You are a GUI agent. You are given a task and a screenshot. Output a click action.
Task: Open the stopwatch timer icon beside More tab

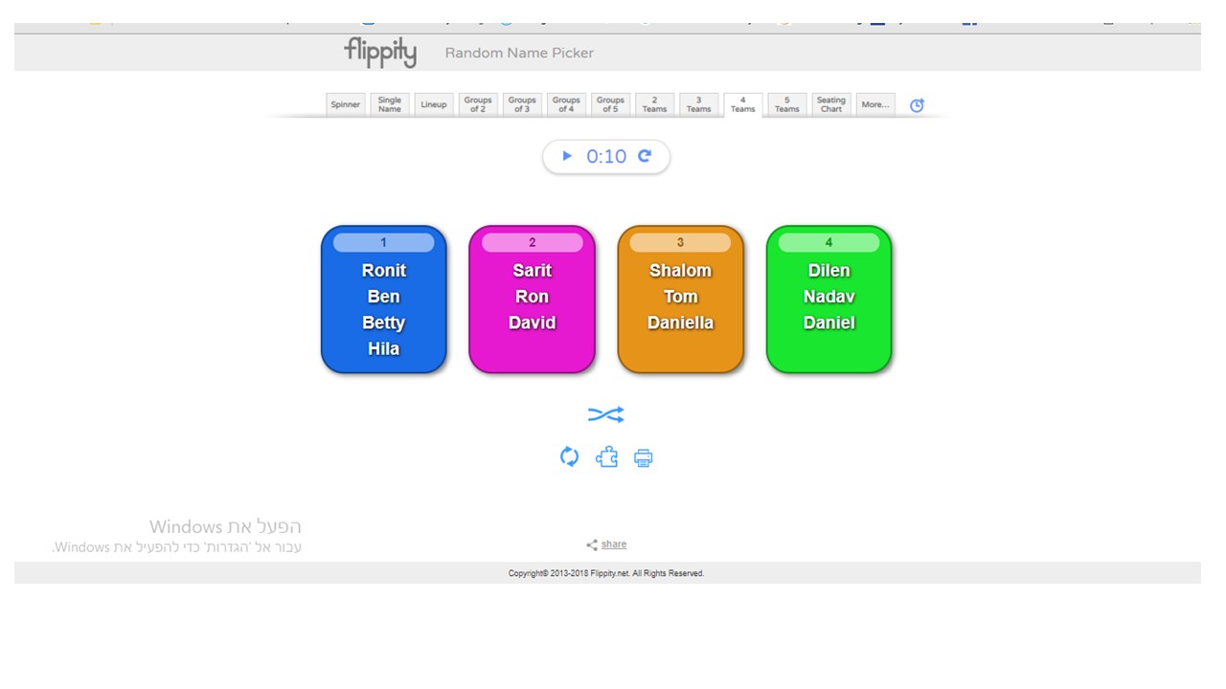pyautogui.click(x=916, y=105)
